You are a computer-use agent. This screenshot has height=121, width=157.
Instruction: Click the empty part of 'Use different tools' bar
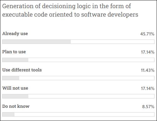click(x=87, y=78)
